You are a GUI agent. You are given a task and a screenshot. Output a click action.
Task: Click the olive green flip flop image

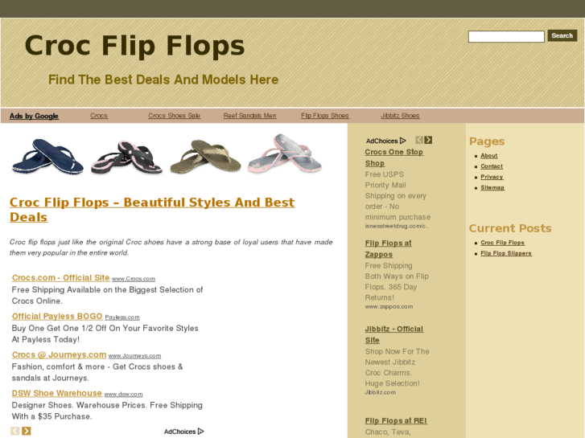[x=205, y=157]
